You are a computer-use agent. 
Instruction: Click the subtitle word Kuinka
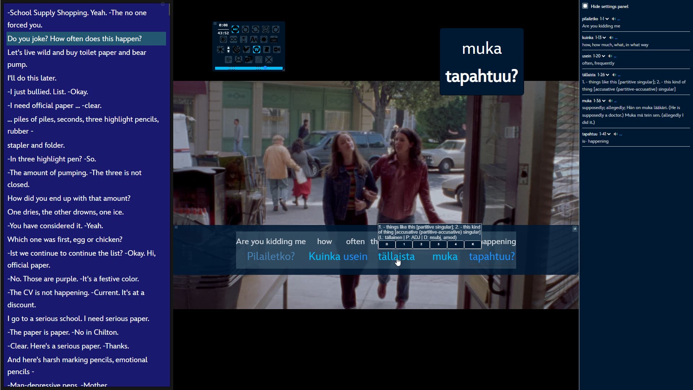[x=324, y=256]
